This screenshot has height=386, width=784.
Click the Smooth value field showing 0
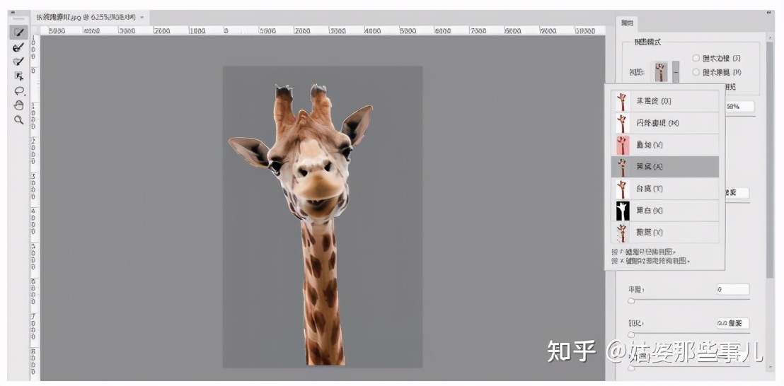click(732, 289)
